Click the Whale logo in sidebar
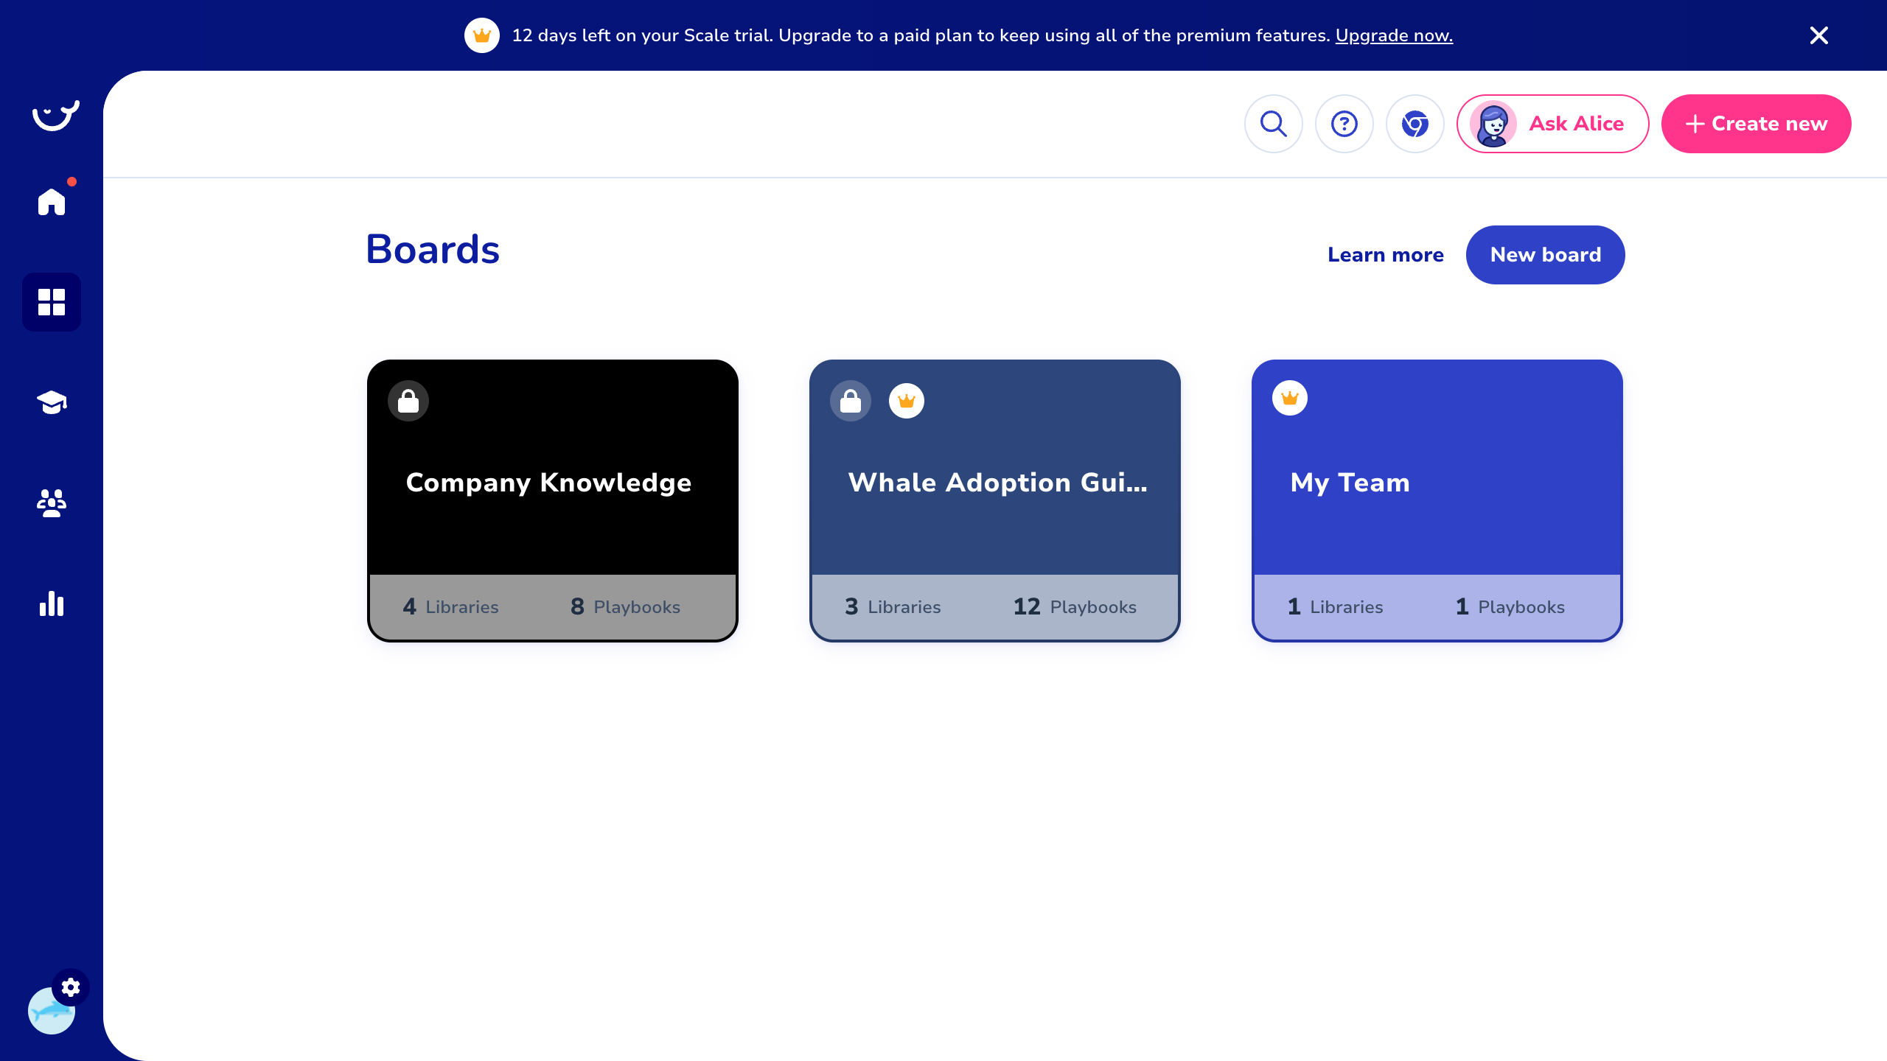This screenshot has height=1061, width=1887. tap(55, 116)
